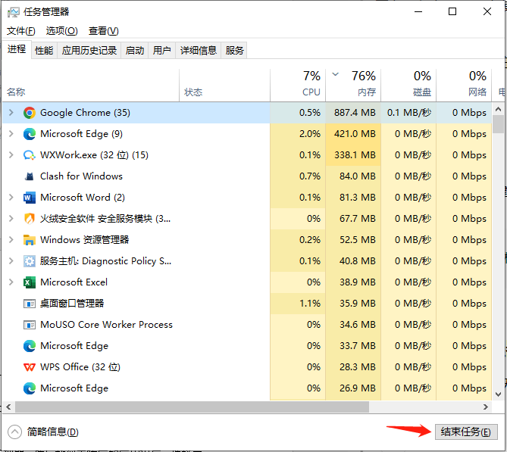Click the 421.0 MB memory cell

(x=353, y=134)
